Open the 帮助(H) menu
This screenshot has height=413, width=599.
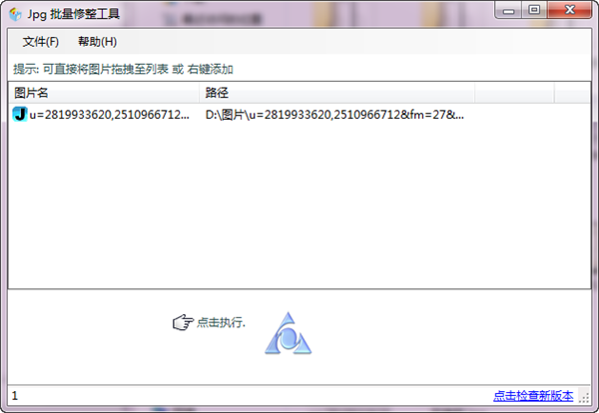98,41
